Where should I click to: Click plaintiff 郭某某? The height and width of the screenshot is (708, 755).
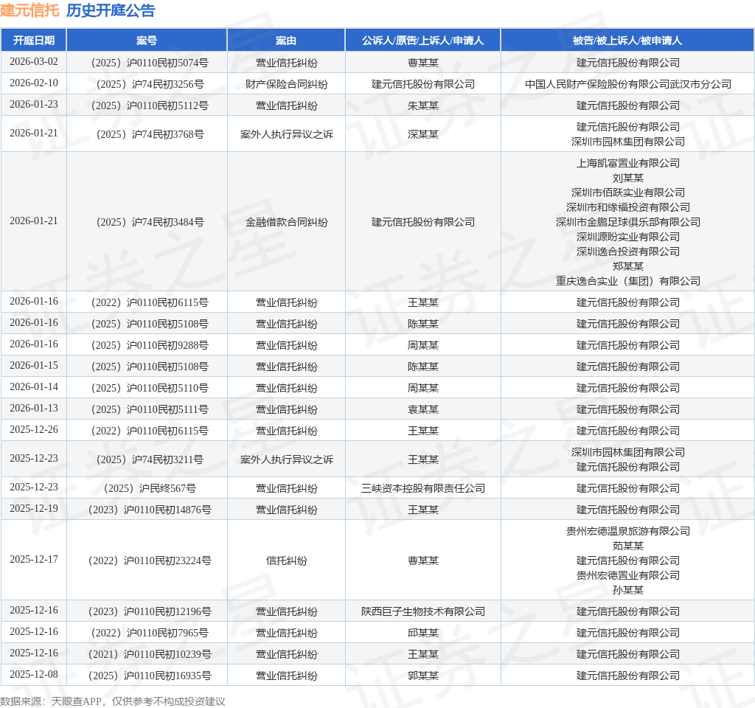(x=423, y=676)
